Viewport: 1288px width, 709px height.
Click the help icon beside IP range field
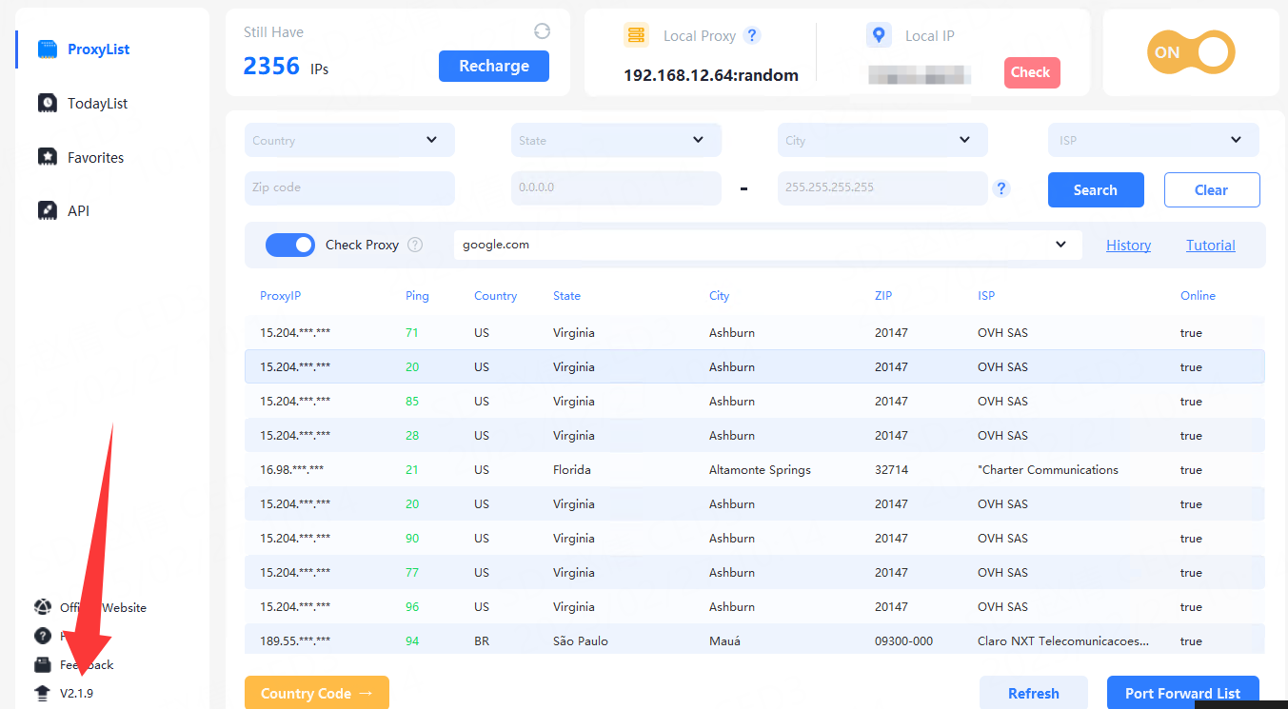point(1001,187)
